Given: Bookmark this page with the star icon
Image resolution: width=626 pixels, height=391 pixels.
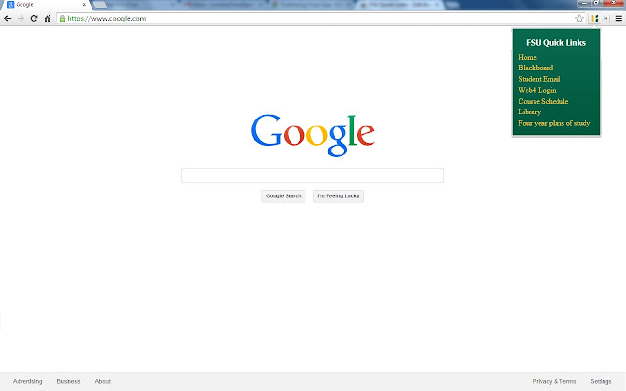Looking at the screenshot, I should pos(579,18).
